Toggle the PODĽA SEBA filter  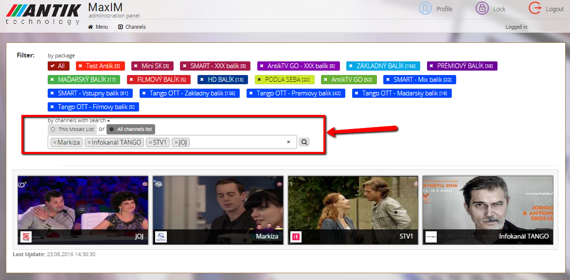285,79
